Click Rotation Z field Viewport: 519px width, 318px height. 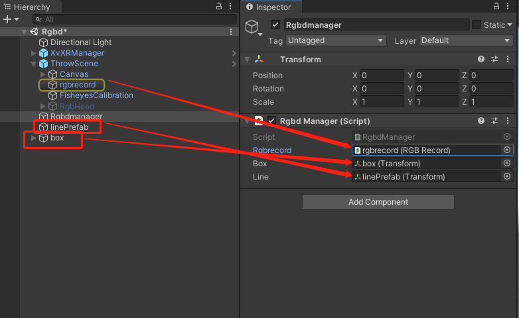[492, 89]
